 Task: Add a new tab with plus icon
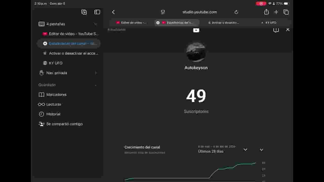[x=276, y=12]
